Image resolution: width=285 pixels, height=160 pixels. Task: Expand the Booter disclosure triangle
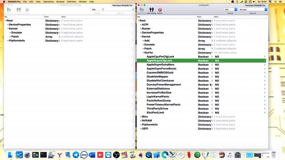141,28
